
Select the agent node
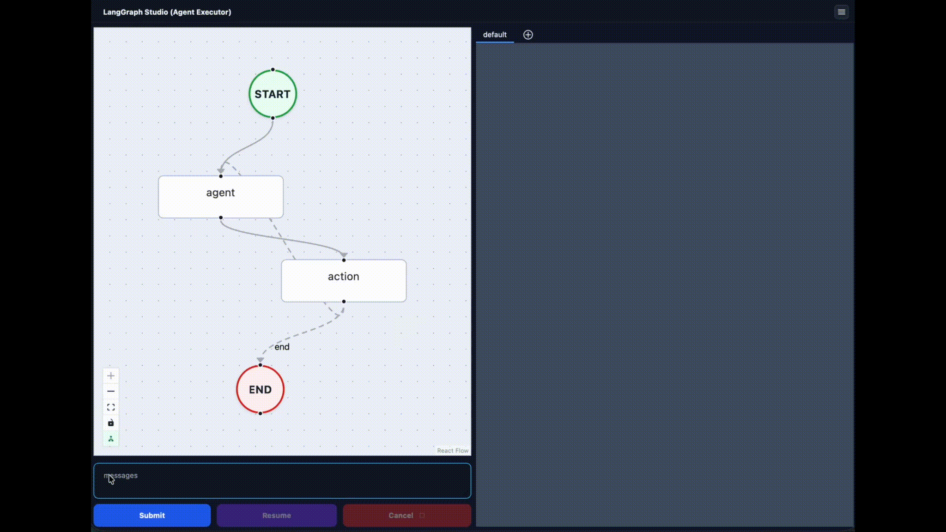click(221, 197)
